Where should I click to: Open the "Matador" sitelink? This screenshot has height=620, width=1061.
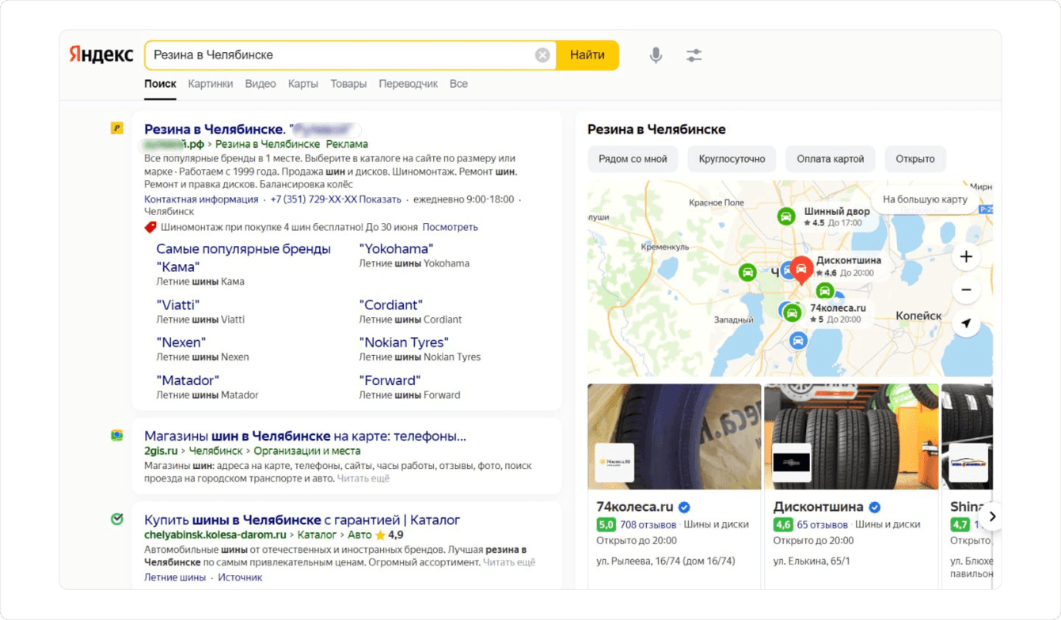[x=188, y=380]
